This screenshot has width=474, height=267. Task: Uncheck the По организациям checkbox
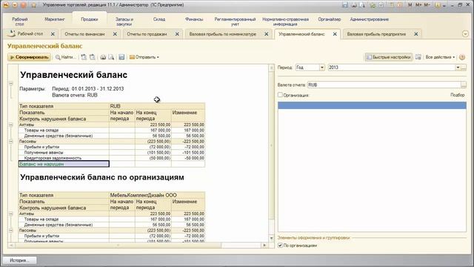point(280,245)
